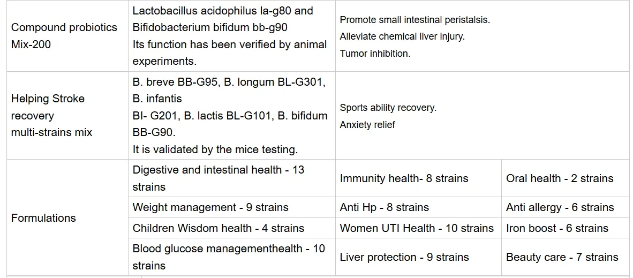Image resolution: width=633 pixels, height=278 pixels.
Task: Select the 'Promote small intestinal peristalsis' line
Action: 415,20
